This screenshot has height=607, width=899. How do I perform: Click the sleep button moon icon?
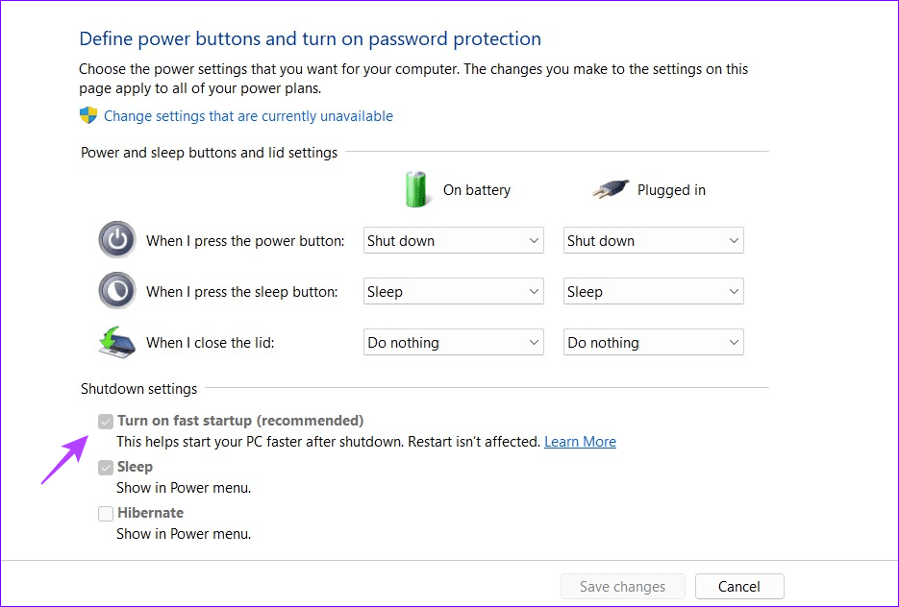tap(117, 291)
